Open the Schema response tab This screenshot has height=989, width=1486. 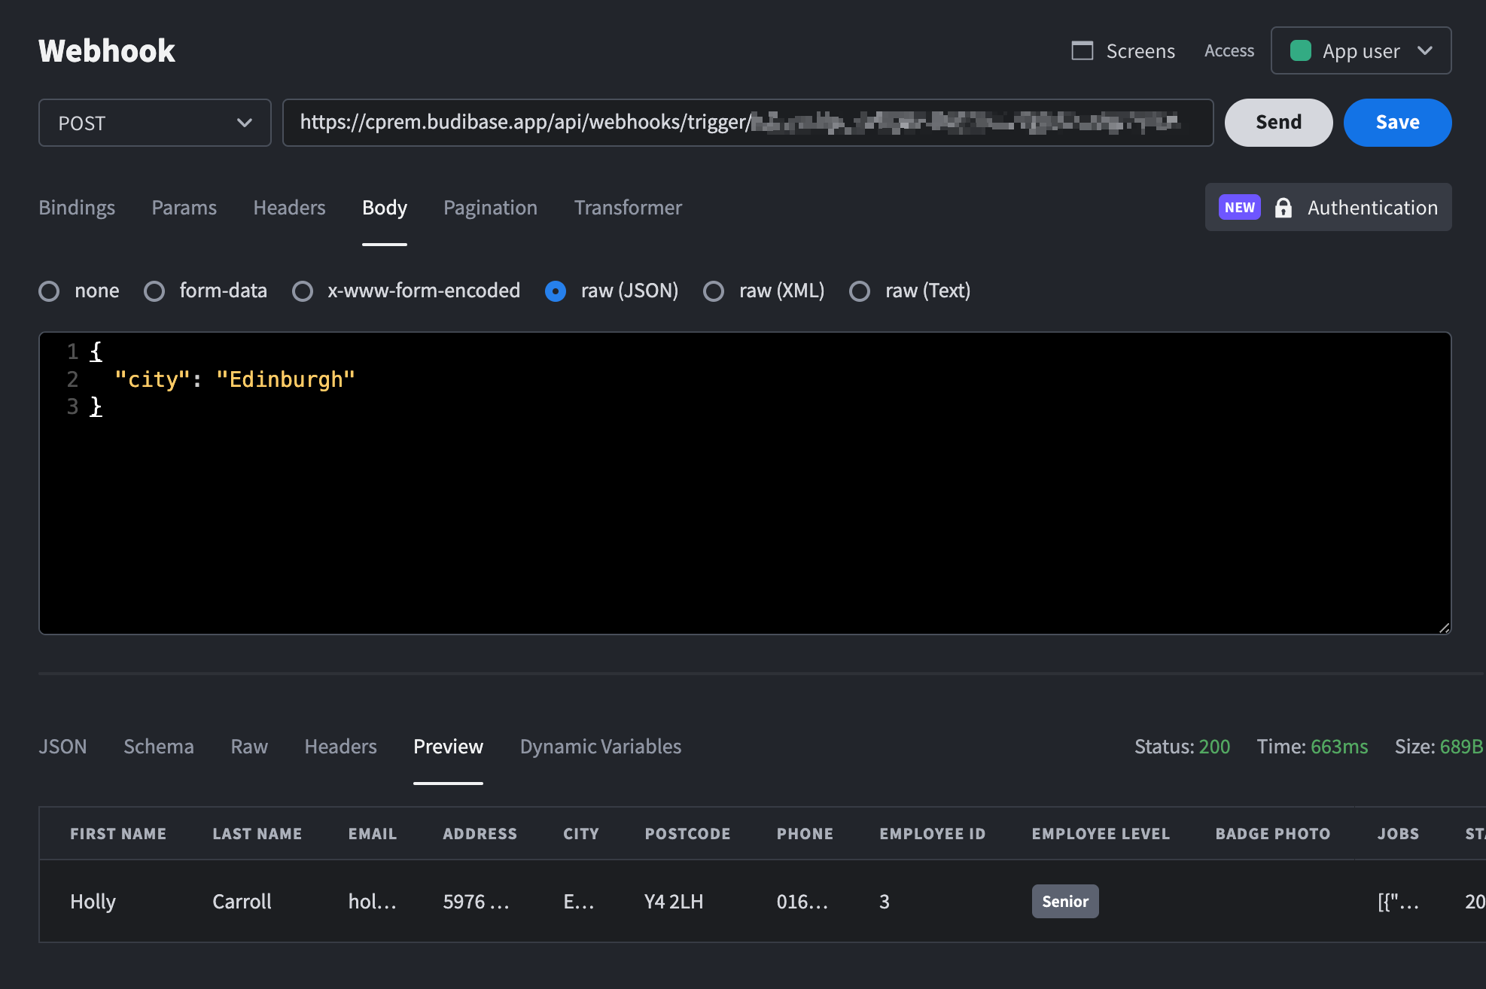coord(158,747)
